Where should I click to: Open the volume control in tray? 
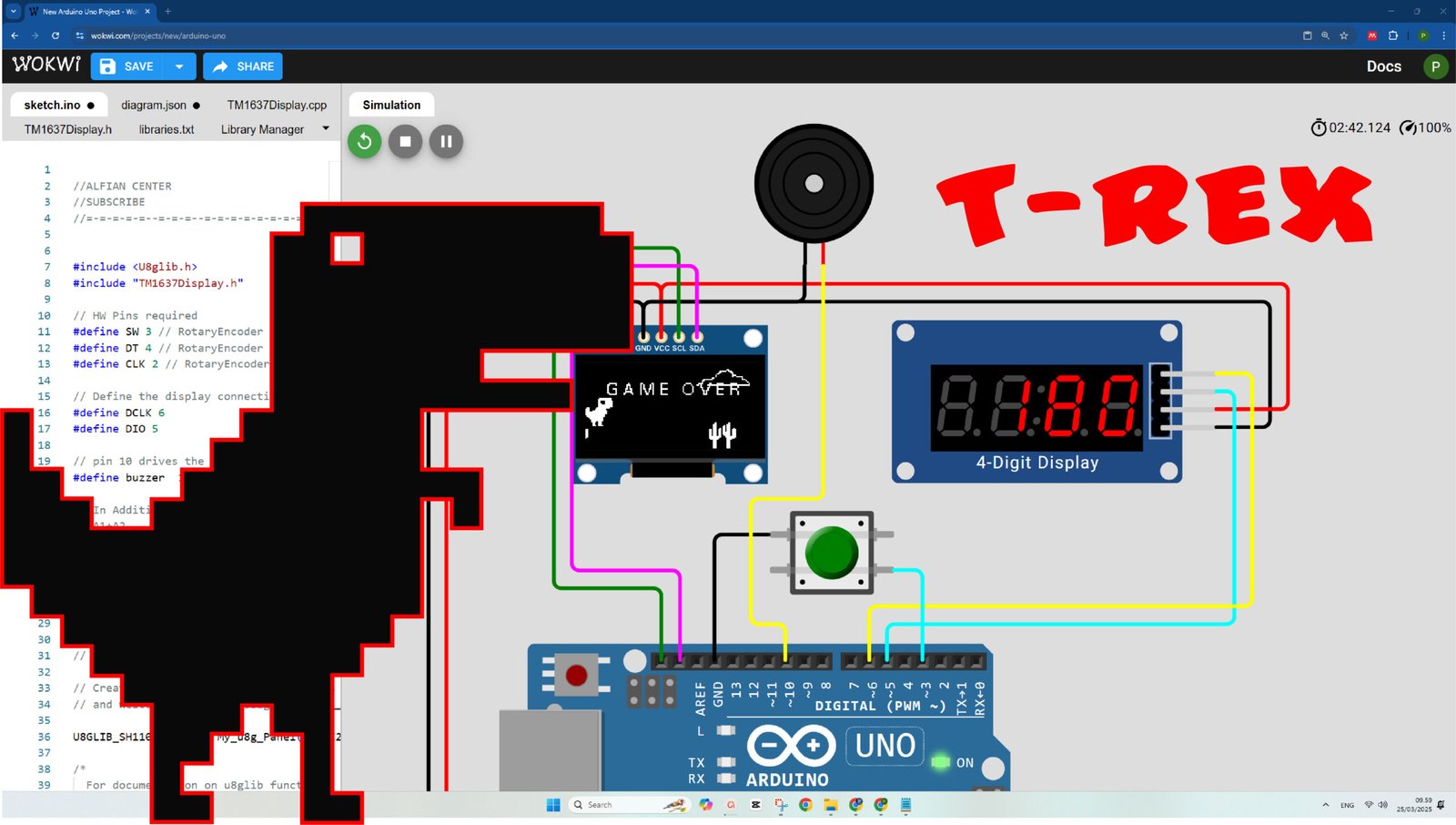pos(1382,805)
